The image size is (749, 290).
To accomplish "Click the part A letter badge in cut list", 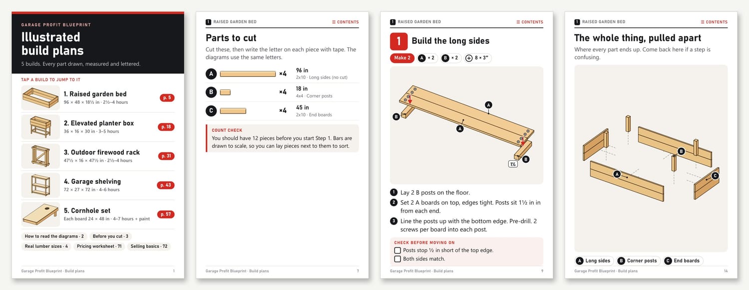I will 211,74.
